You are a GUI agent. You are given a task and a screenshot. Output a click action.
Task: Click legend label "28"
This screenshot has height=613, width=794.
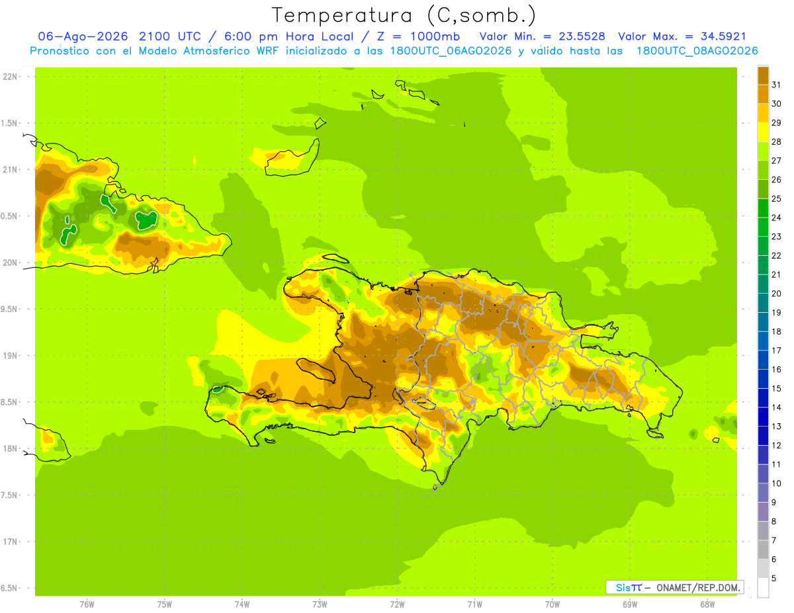coord(777,142)
